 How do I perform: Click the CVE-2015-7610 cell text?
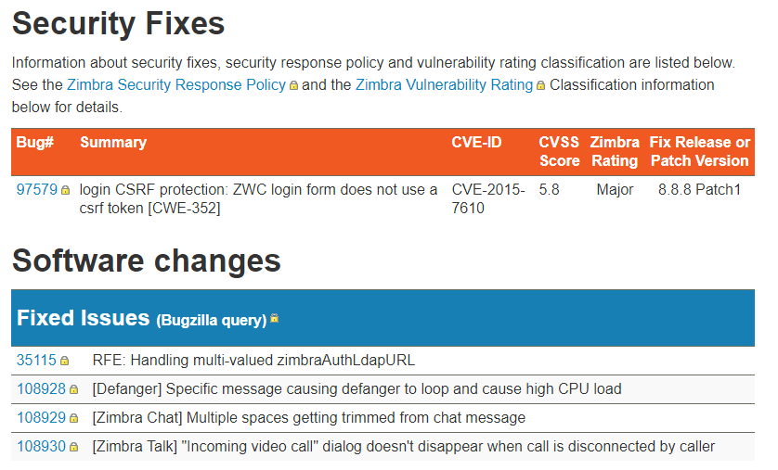[487, 198]
